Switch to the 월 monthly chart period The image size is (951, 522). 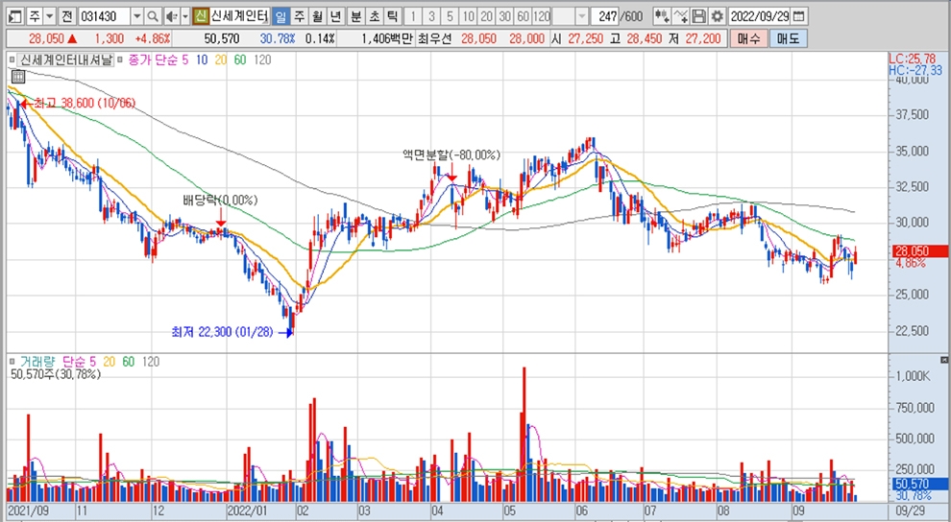[x=317, y=15]
